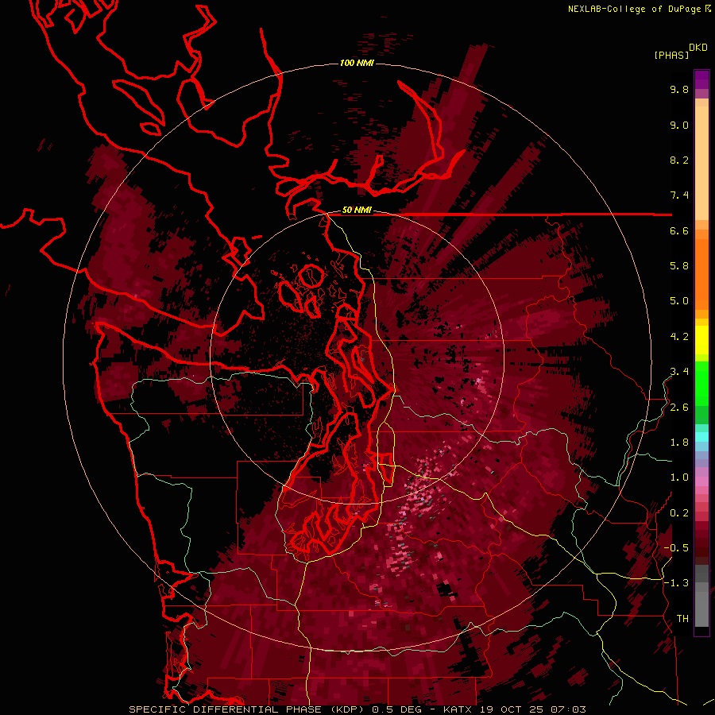Click the 50 NMI range ring label
Viewport: 715px width, 715px height.
tap(357, 210)
